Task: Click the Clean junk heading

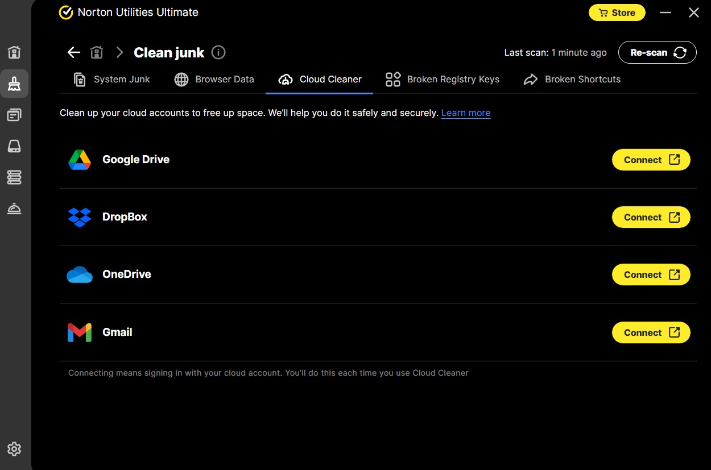Action: pos(169,52)
